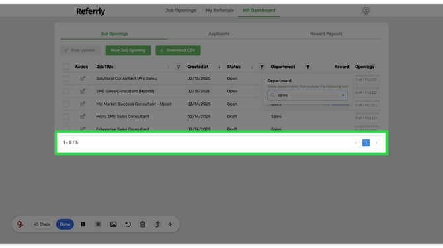Click the New Job Opening button
The width and height of the screenshot is (443, 248).
128,50
